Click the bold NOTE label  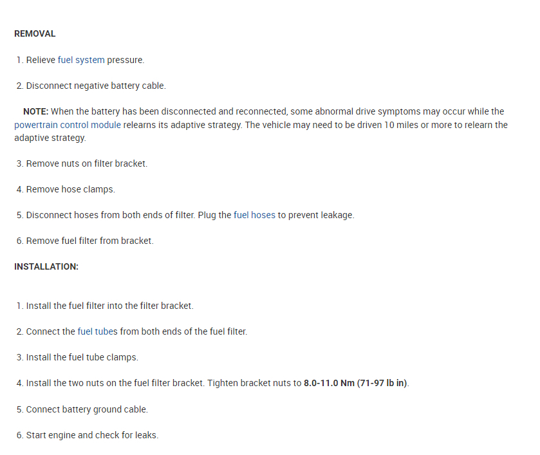[36, 111]
